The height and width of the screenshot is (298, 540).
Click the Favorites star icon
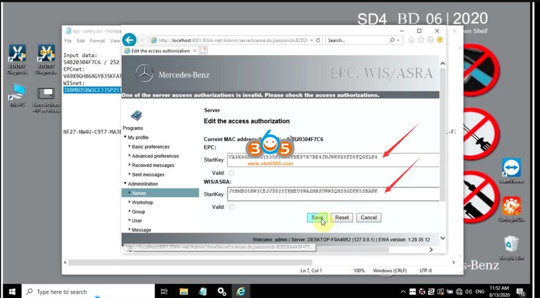click(x=421, y=40)
